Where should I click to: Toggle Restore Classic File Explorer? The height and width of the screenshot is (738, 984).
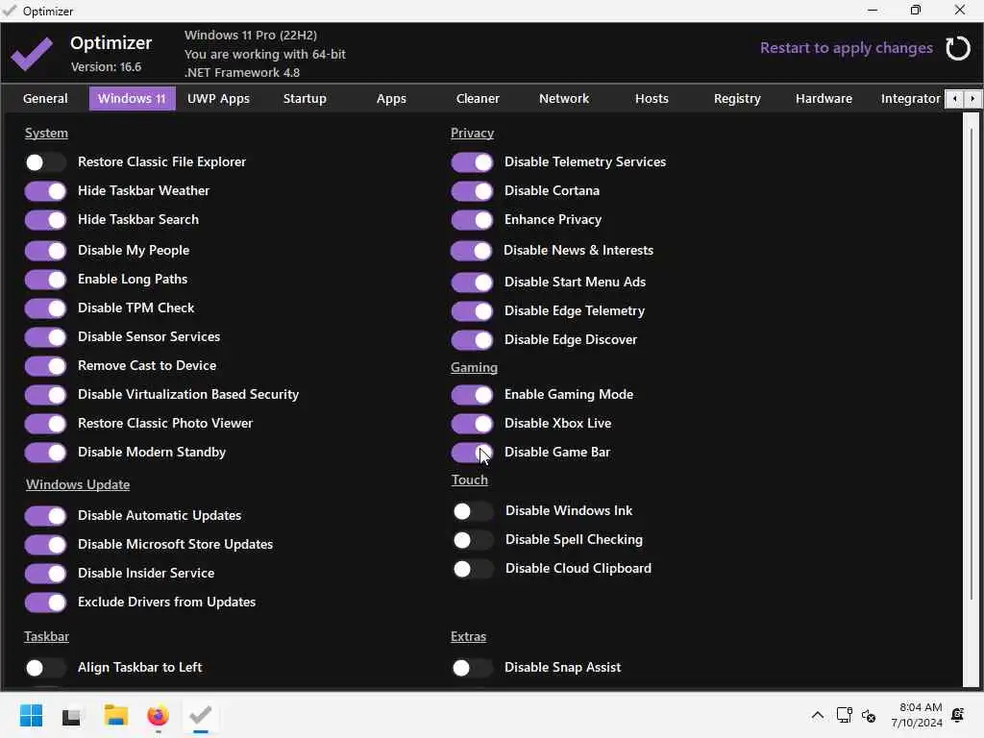pyautogui.click(x=45, y=162)
